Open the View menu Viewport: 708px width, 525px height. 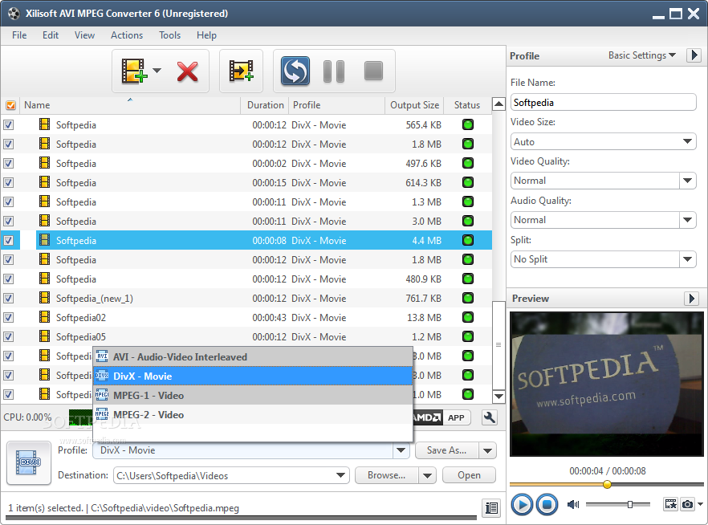[x=84, y=35]
